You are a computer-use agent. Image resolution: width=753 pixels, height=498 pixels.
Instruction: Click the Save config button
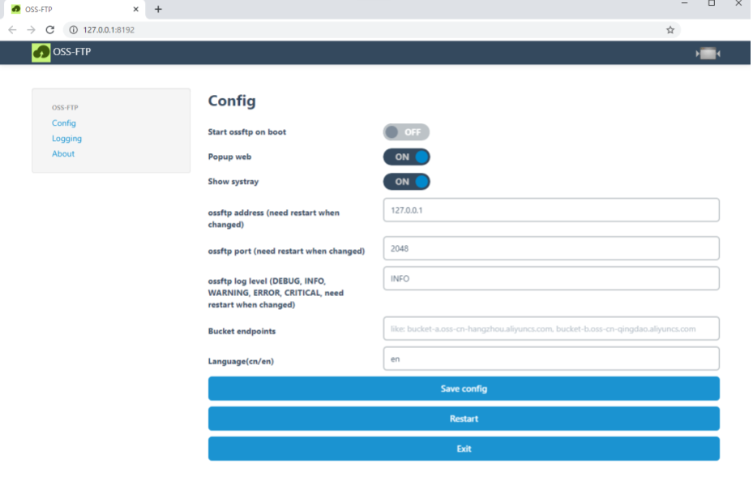[x=464, y=389]
